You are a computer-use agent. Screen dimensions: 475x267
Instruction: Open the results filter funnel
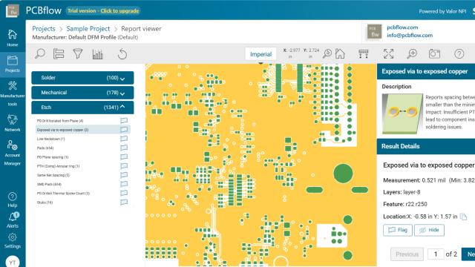pos(78,54)
